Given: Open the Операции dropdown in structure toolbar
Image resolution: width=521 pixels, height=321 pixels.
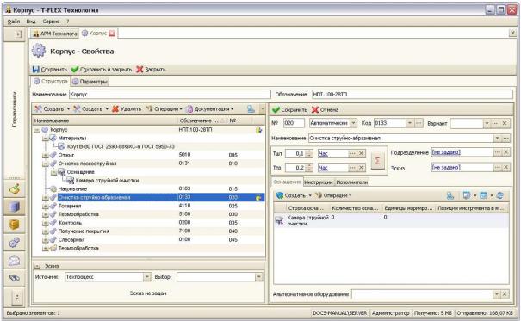Looking at the screenshot, I should coord(164,109).
